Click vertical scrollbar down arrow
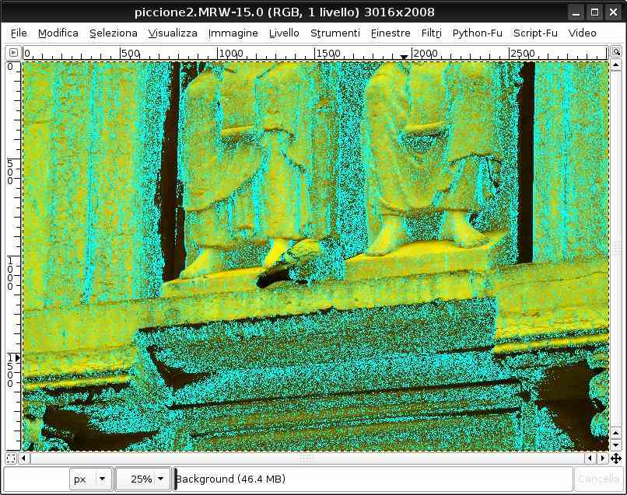This screenshot has width=627, height=495. tap(615, 445)
